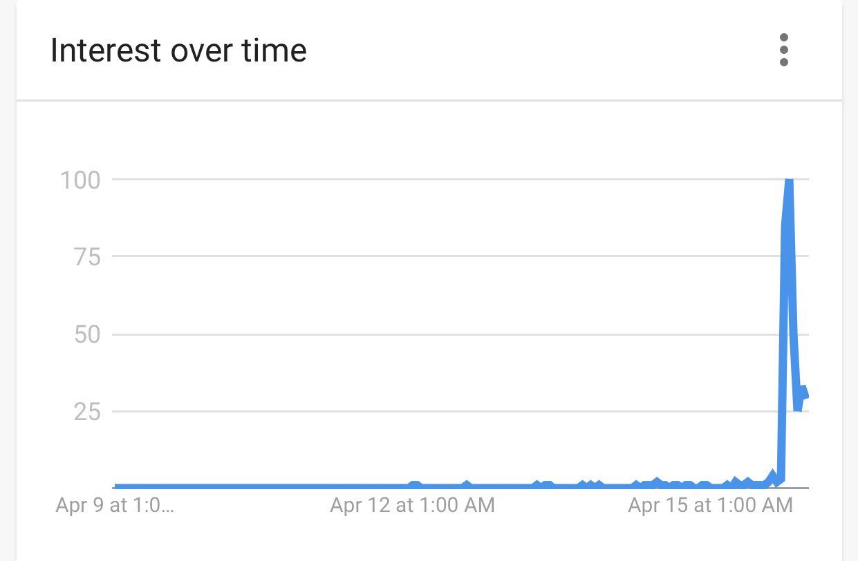Click the small bumps just before the spike

point(773,477)
